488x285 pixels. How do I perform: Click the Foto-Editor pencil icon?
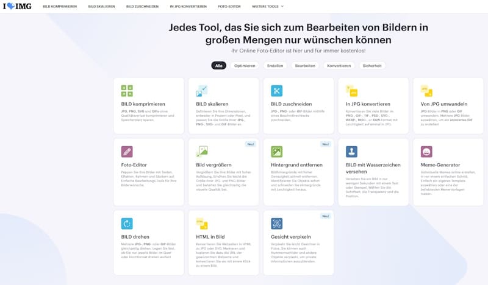[x=127, y=152]
